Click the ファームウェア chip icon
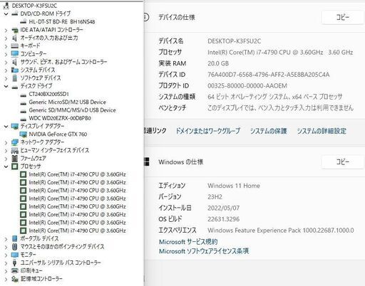The width and height of the screenshot is (365, 286). pyautogui.click(x=15, y=159)
